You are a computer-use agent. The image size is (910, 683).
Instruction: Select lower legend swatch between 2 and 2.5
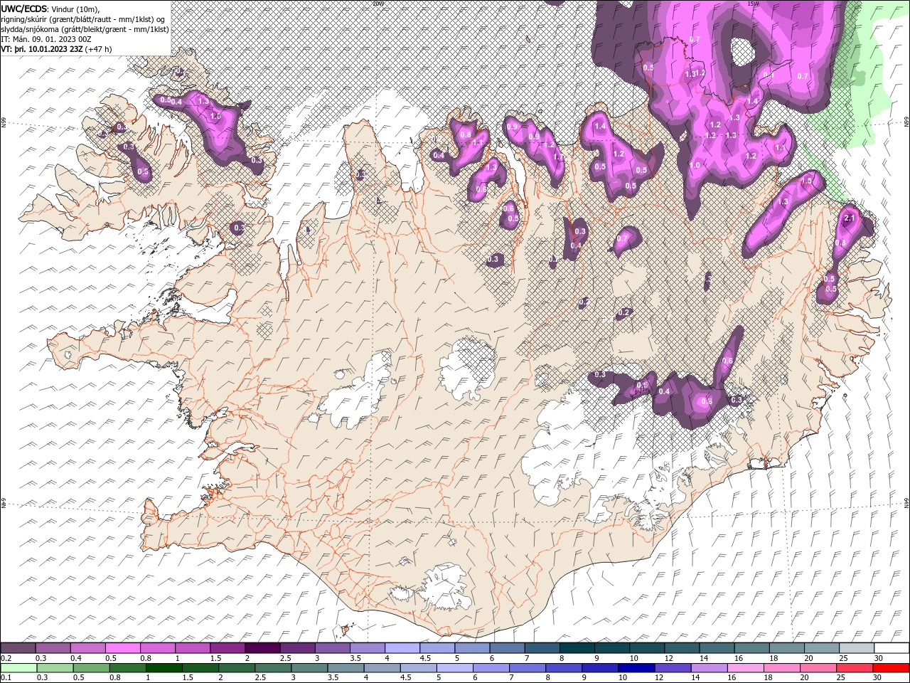click(237, 668)
